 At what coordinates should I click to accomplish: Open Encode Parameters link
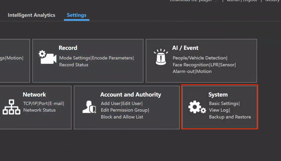point(112,58)
